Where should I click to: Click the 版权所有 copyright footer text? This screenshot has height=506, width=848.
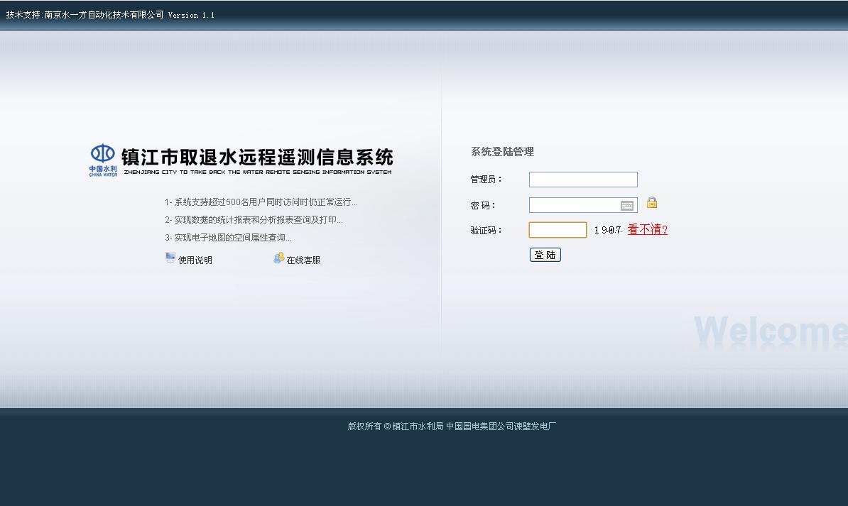[452, 426]
